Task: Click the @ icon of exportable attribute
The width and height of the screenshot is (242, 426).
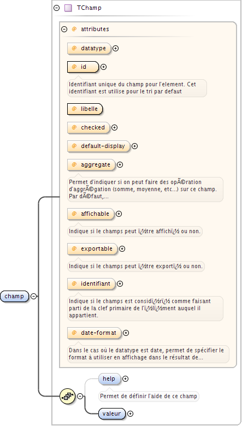Action: click(x=74, y=249)
